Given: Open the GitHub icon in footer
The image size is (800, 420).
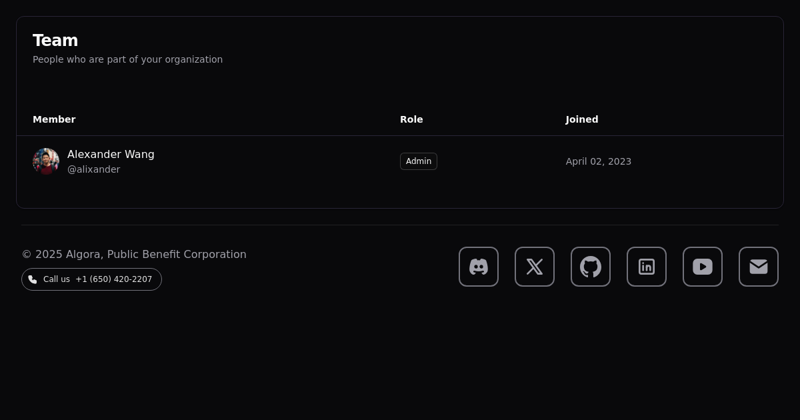Looking at the screenshot, I should (x=591, y=267).
